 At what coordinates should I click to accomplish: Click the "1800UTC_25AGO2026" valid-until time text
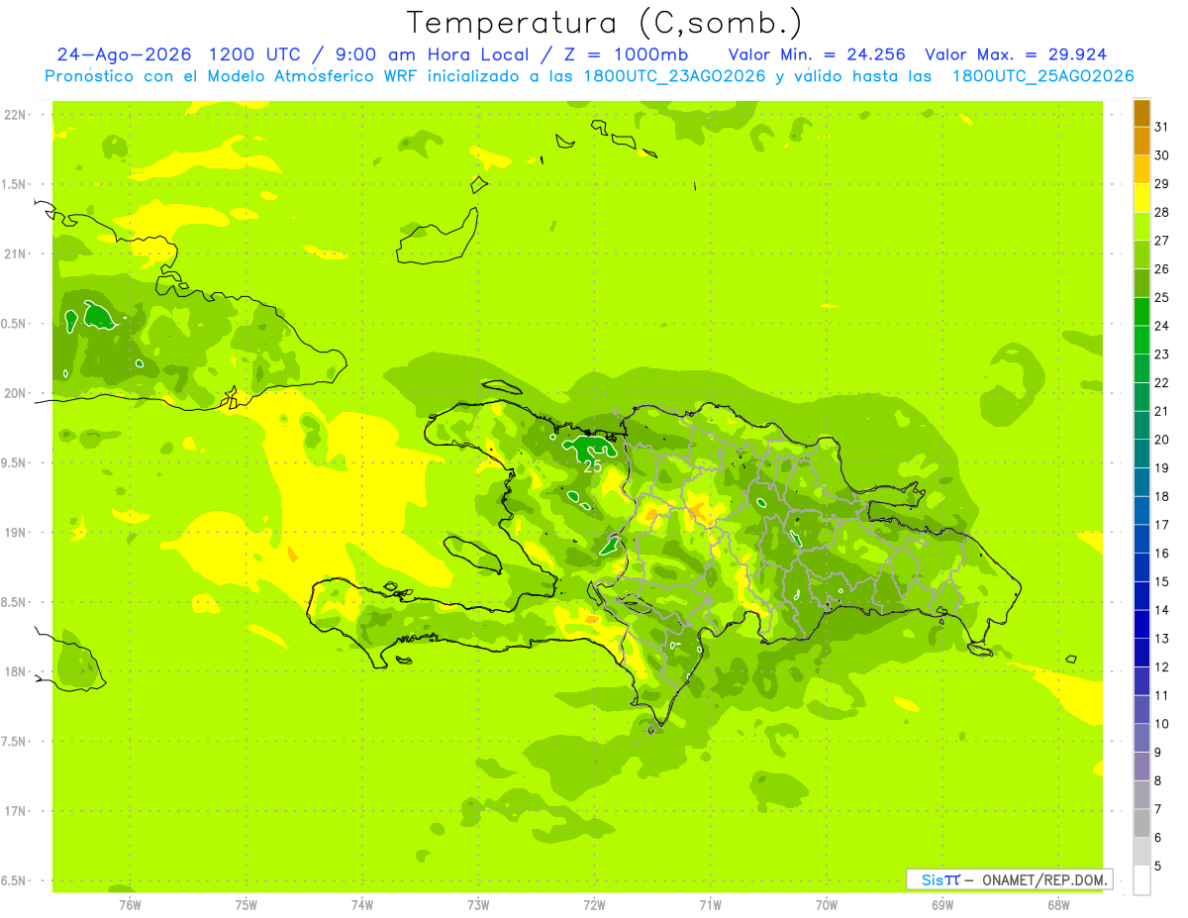(1042, 76)
